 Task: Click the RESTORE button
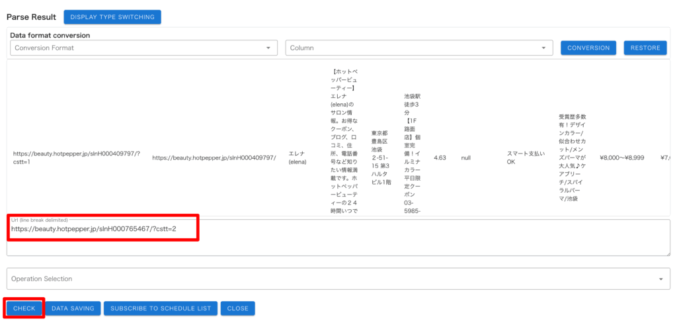(645, 48)
